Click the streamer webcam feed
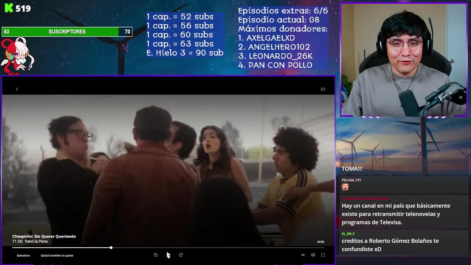Screen dimensions: 471x265 (x=404, y=60)
